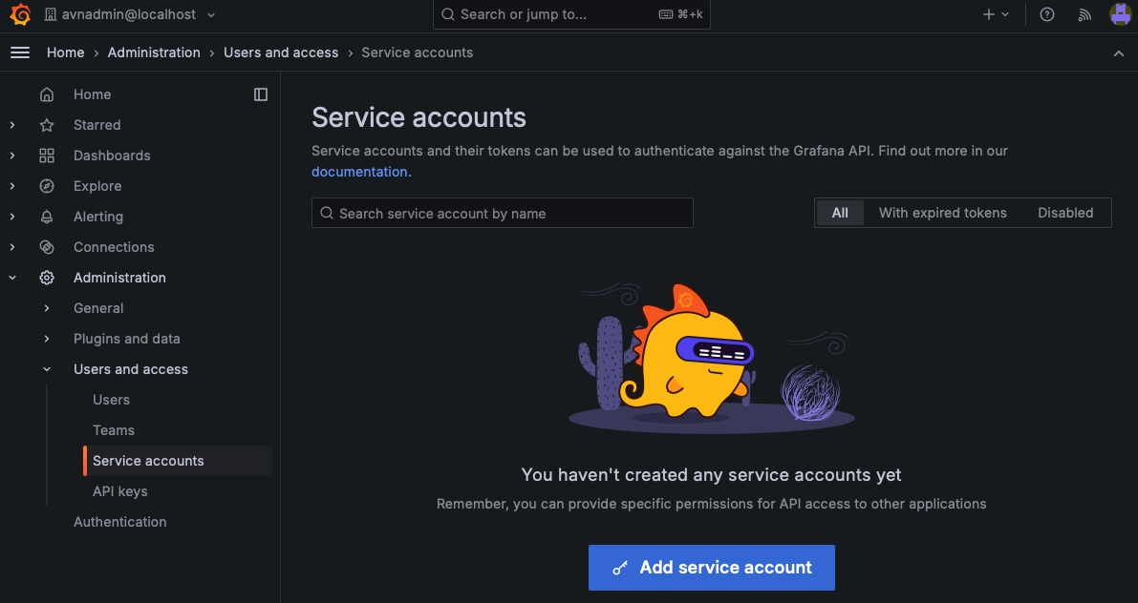Open Alerting in sidebar

point(98,216)
